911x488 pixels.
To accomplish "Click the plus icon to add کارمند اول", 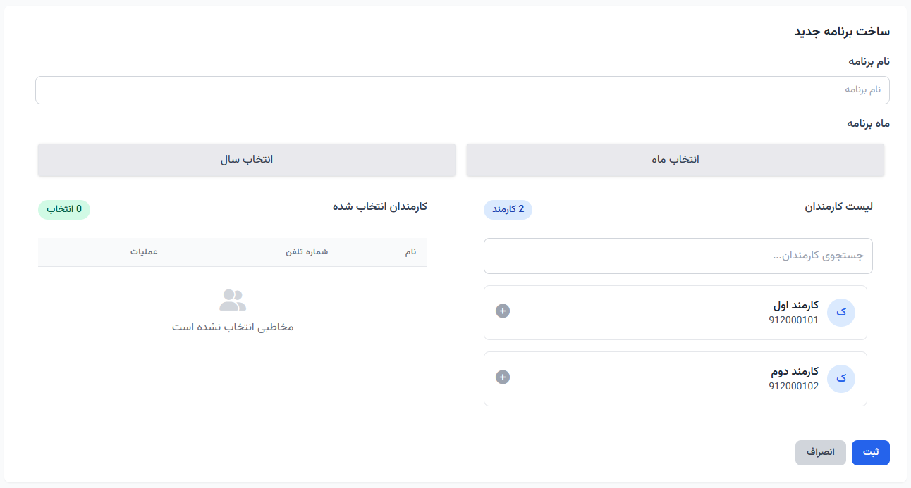I will pyautogui.click(x=503, y=310).
